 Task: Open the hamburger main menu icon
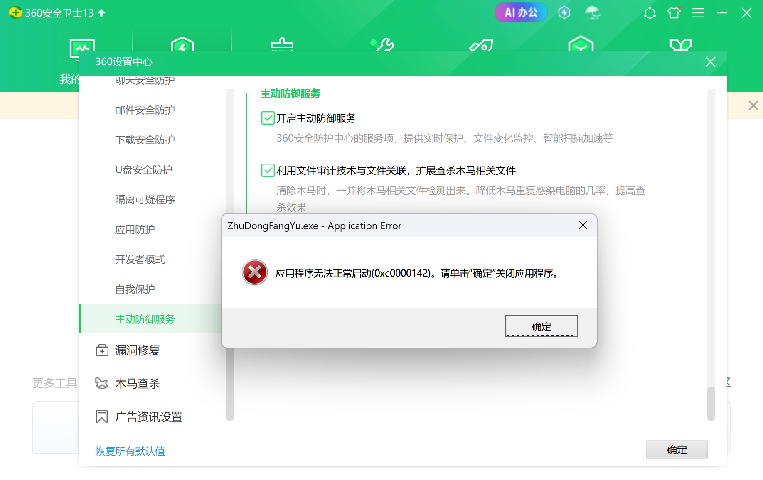tap(698, 13)
